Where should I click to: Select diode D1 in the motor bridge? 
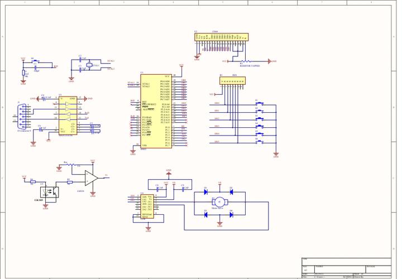coord(205,192)
